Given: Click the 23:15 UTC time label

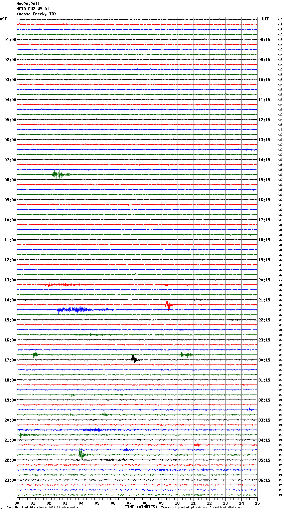Looking at the screenshot, I should (x=264, y=340).
